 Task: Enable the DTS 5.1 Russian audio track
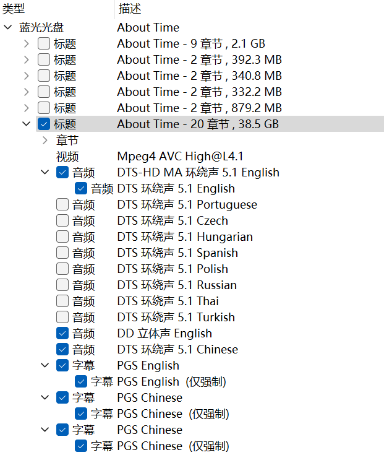click(x=62, y=285)
